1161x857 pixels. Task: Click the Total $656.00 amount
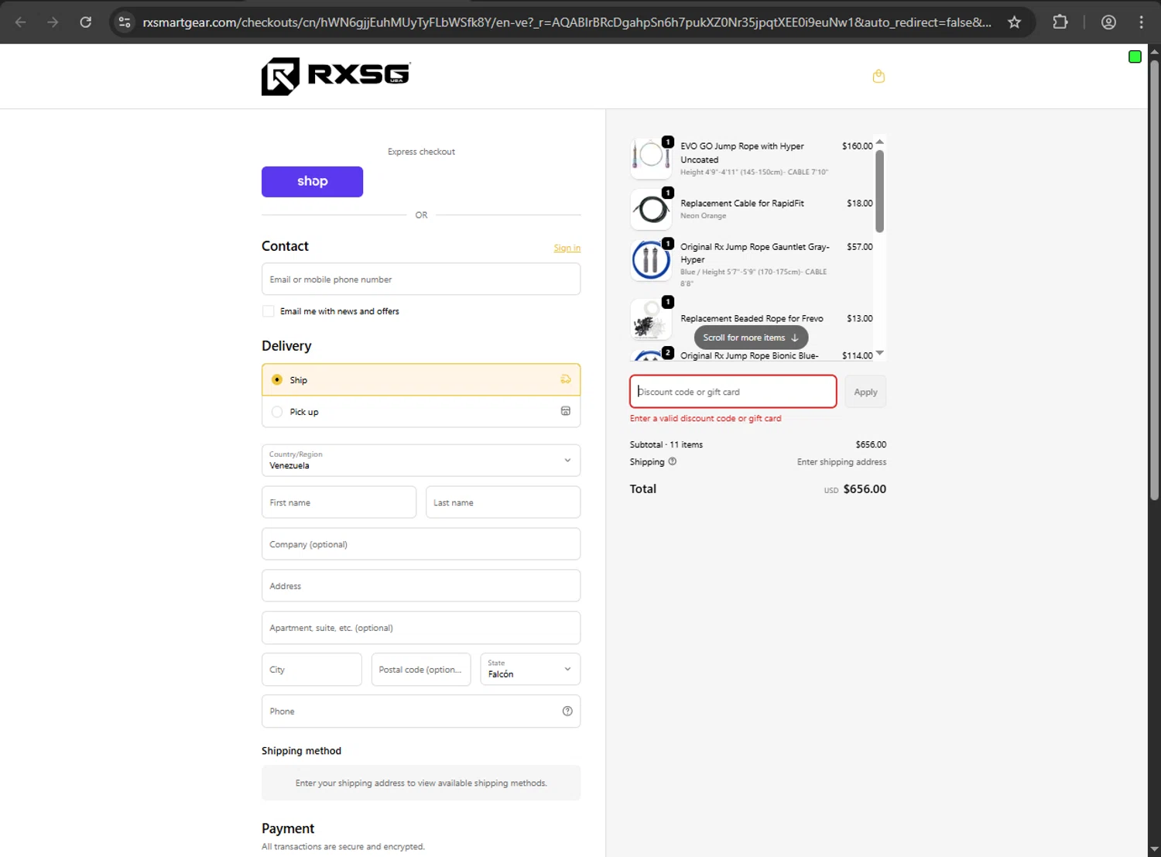coord(865,489)
